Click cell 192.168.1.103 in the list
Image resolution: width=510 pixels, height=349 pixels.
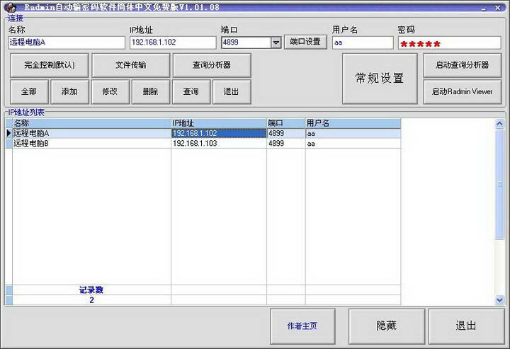pos(219,143)
